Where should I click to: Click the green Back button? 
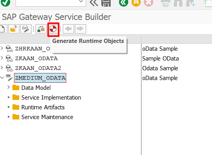124,3
